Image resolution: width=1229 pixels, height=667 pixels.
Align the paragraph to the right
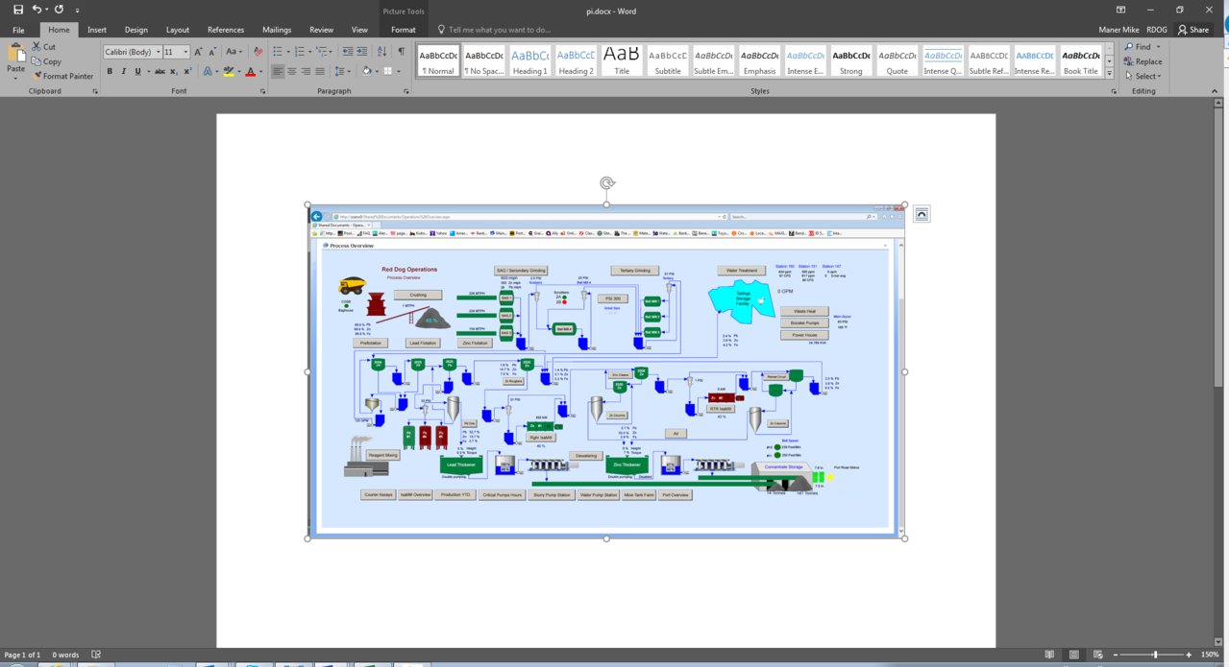[x=307, y=71]
